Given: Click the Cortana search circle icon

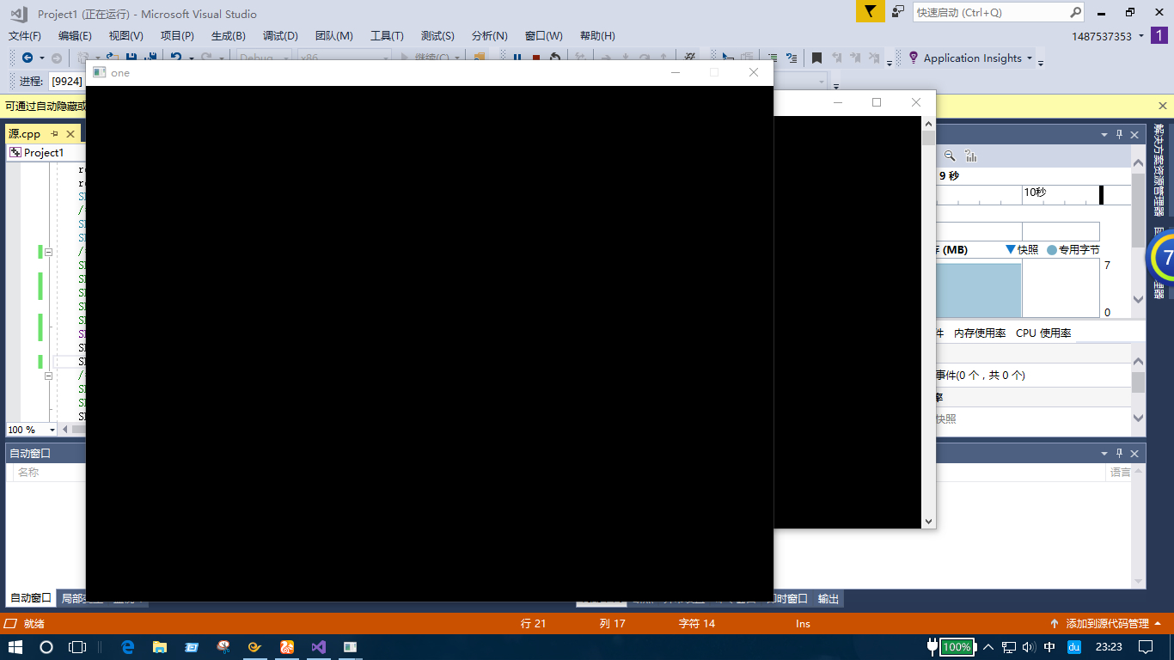Looking at the screenshot, I should tap(46, 646).
